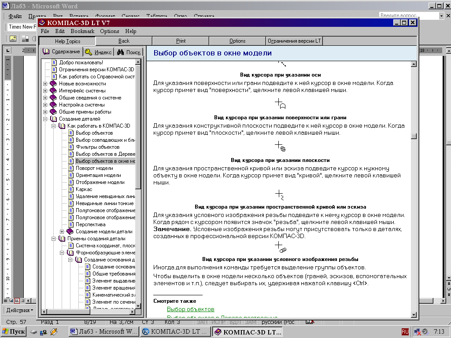
Task: Click page icon of 'Фильтры объектов'
Action: pyautogui.click(x=71, y=147)
